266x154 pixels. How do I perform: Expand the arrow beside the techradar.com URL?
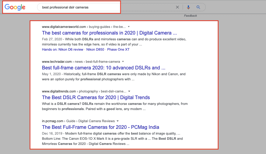(x=123, y=62)
